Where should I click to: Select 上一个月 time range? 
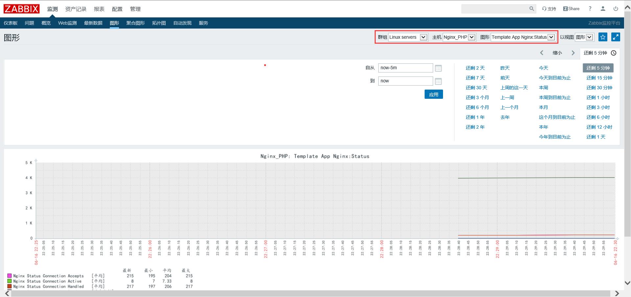(x=509, y=107)
